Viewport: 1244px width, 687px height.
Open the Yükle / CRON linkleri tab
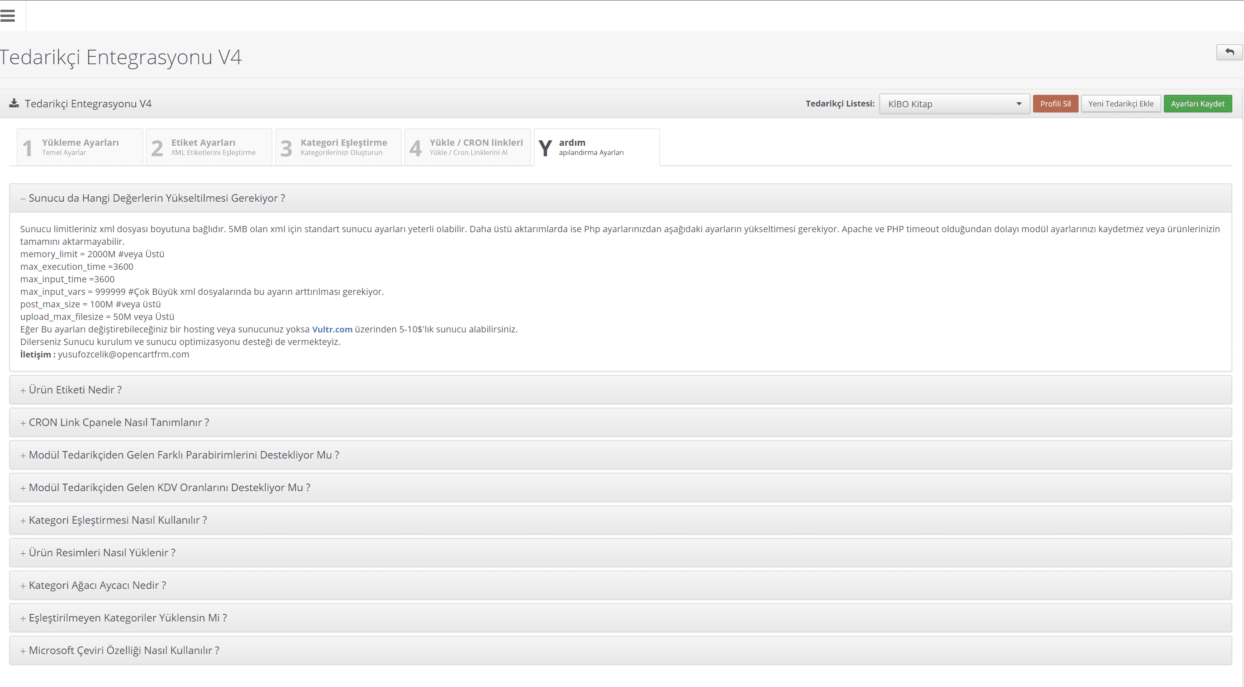coord(467,147)
